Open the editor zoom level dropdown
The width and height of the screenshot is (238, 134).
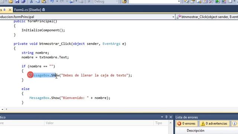(2, 109)
